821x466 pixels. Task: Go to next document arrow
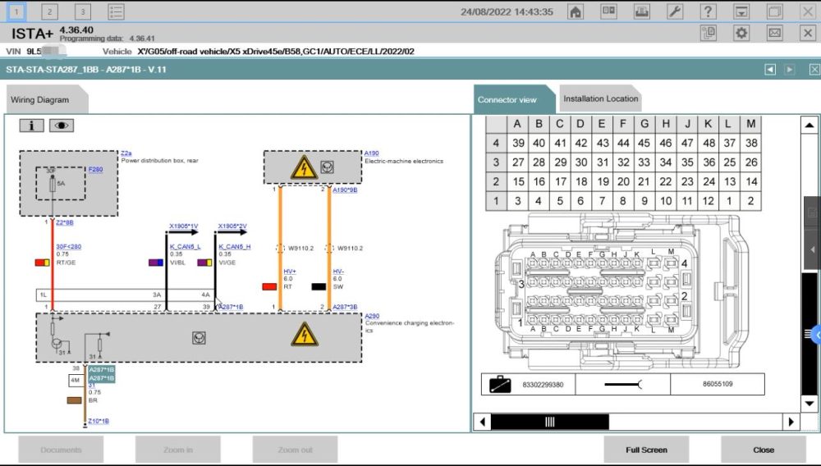point(789,70)
